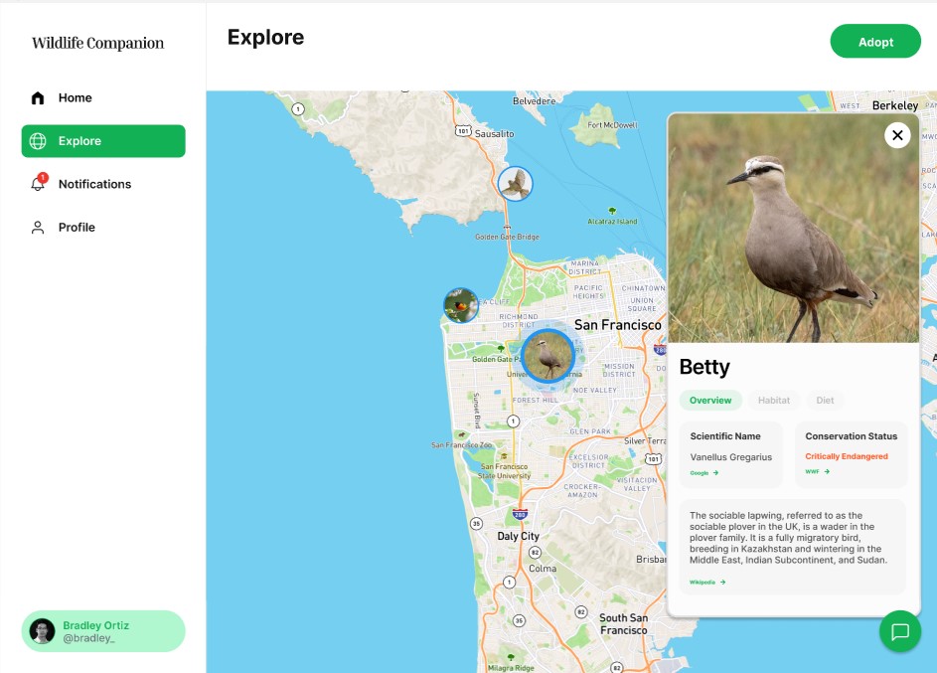The height and width of the screenshot is (673, 937).
Task: Open Notifications with the bell icon
Action: tap(38, 183)
